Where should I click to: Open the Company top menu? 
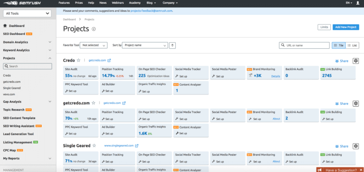pos(170,3)
